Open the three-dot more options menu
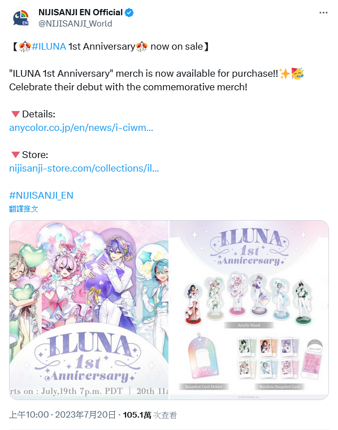The height and width of the screenshot is (430, 338). (x=323, y=12)
